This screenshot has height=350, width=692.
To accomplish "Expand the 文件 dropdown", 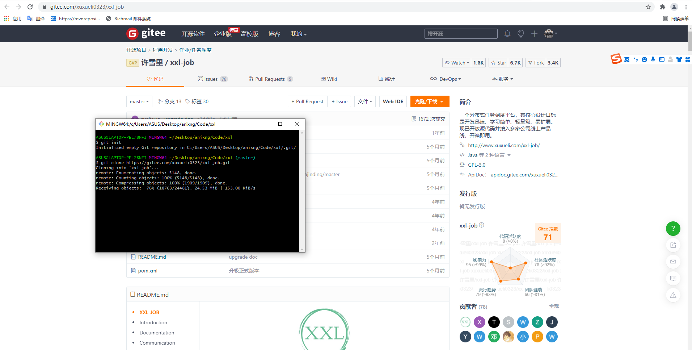I will coord(365,101).
